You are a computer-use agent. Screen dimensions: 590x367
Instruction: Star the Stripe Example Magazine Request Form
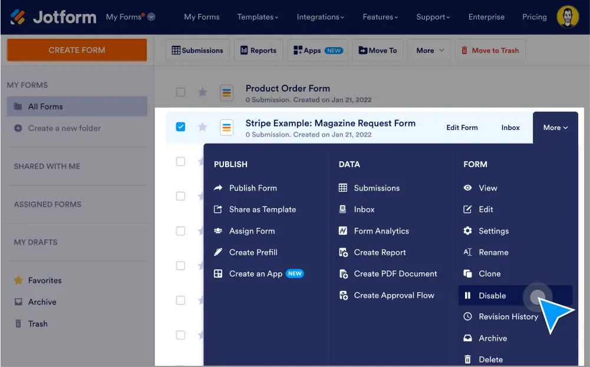coord(202,127)
